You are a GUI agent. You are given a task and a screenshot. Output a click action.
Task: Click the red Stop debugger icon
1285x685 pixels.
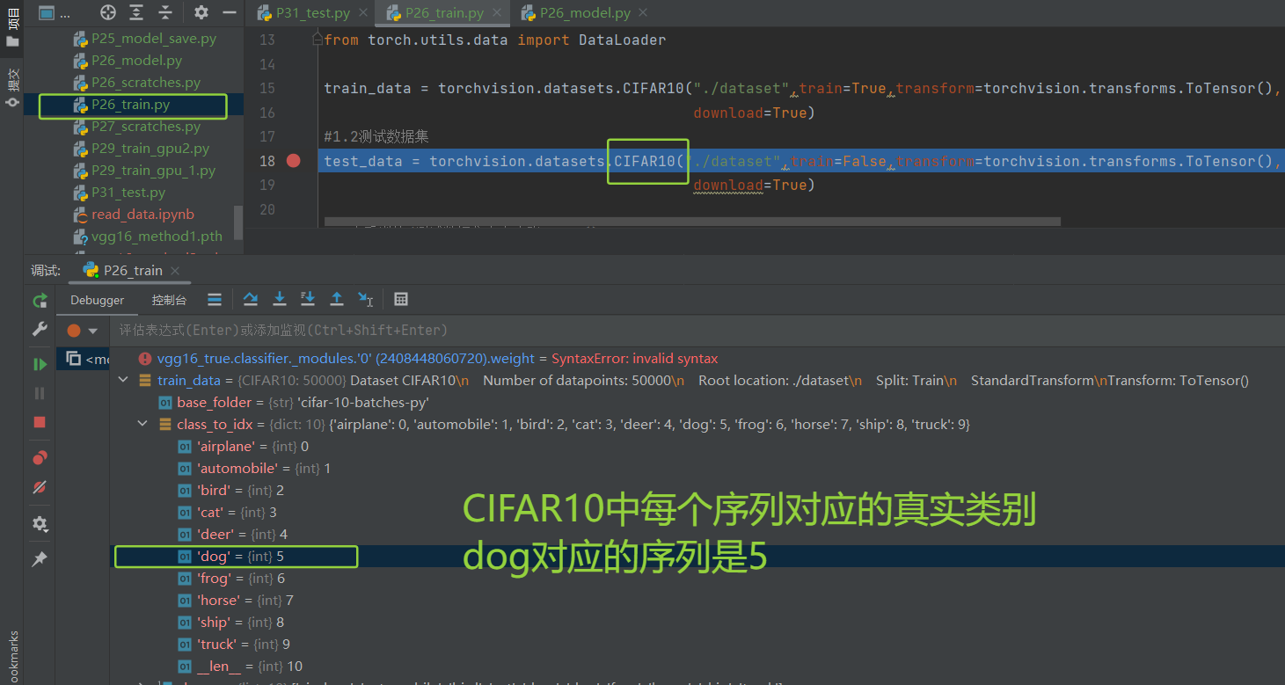click(39, 422)
